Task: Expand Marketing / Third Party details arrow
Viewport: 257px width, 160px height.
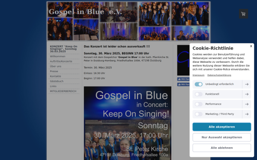Action: [x=247, y=114]
